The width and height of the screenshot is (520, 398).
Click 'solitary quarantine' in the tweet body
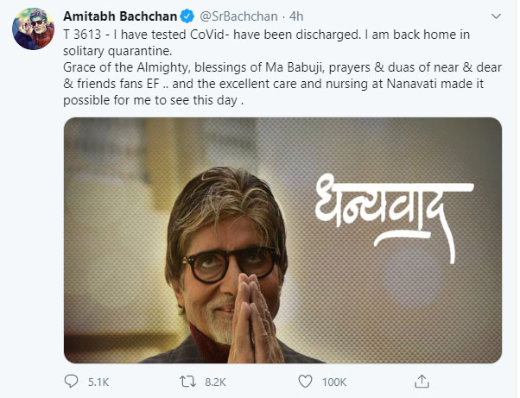(x=107, y=54)
